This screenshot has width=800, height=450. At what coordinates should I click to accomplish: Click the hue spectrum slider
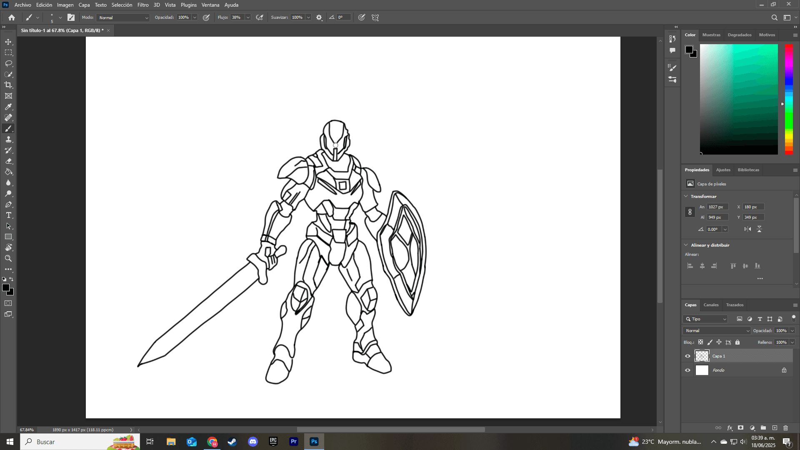tap(789, 99)
